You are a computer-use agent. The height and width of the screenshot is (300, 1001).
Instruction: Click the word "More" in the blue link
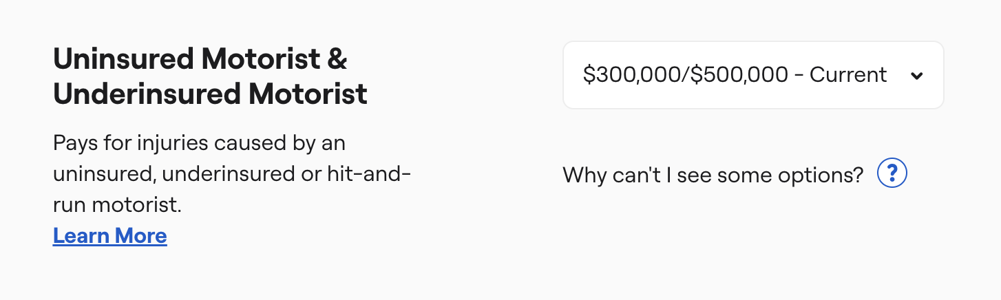click(140, 236)
